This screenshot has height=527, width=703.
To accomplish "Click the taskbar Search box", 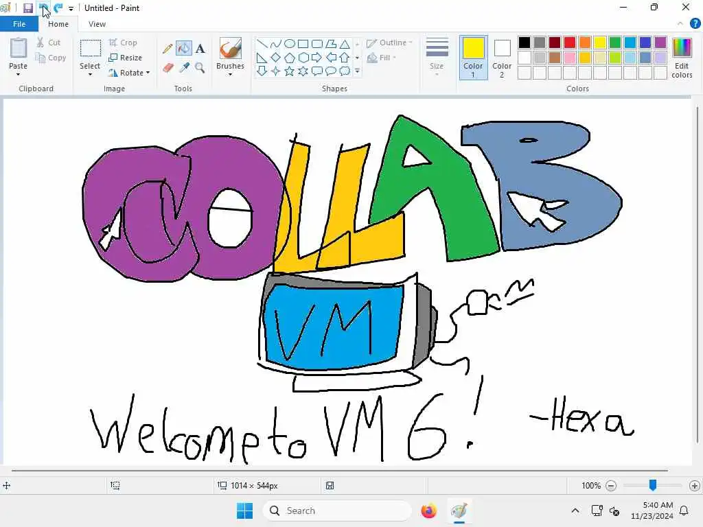I will (x=337, y=511).
